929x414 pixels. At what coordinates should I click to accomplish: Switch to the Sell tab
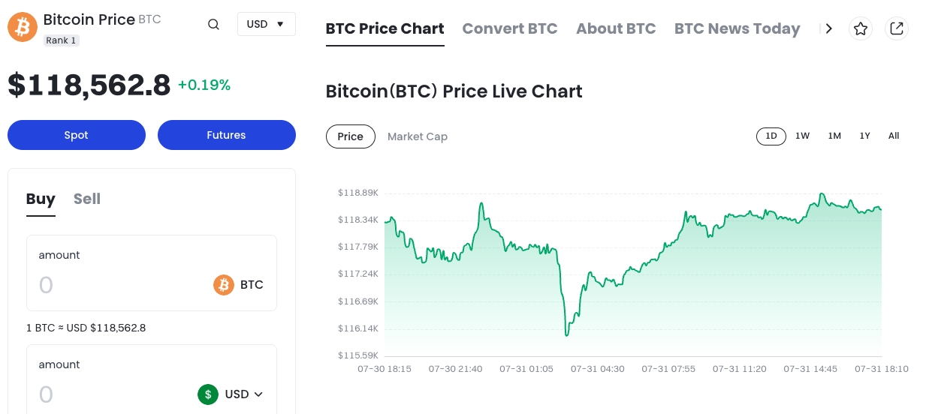coord(87,199)
